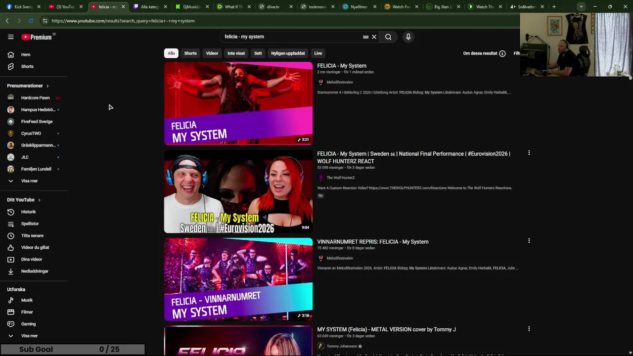This screenshot has width=633, height=356.
Task: Open FELICIA - My System video title
Action: [342, 66]
